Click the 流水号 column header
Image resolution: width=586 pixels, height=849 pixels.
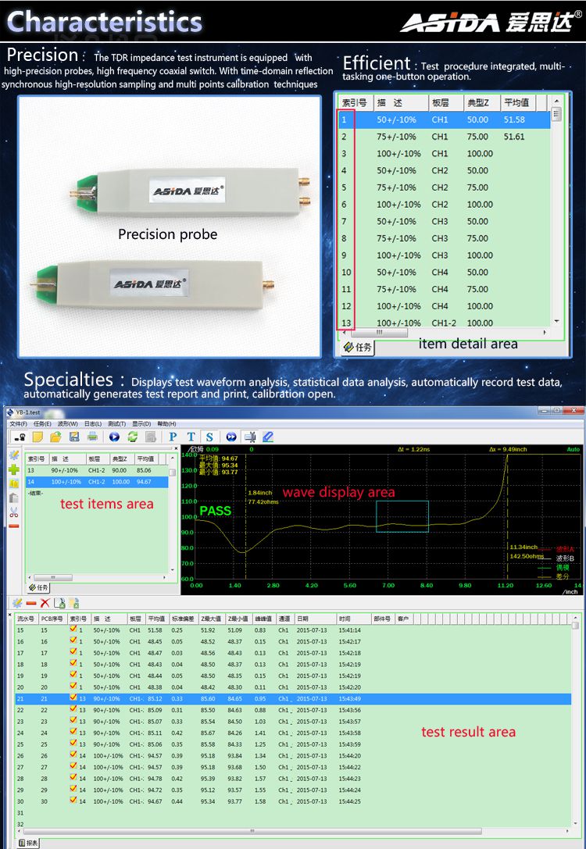pyautogui.click(x=26, y=619)
